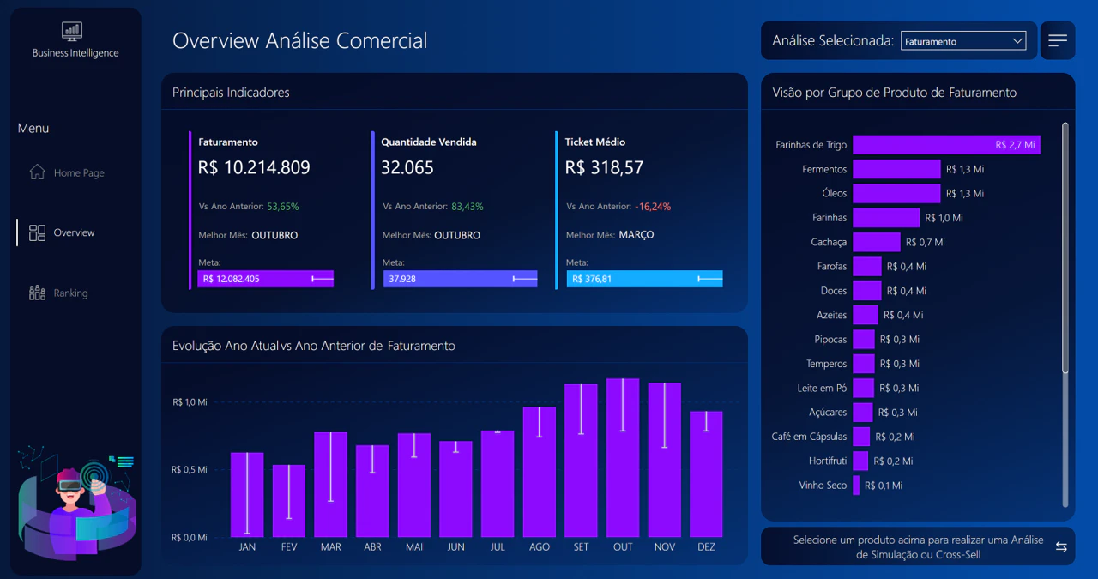Select the Vinho Seco bar
Screen dimensions: 1098x579
(x=856, y=486)
